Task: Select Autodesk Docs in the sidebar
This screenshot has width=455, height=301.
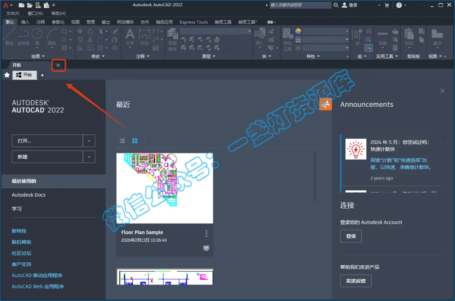Action: click(x=29, y=195)
